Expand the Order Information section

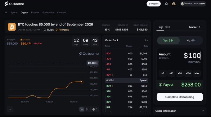[180, 111]
